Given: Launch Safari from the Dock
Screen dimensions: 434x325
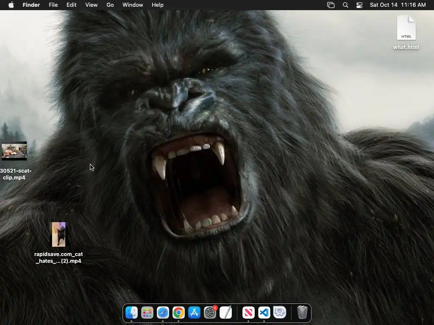Looking at the screenshot, I should click(x=163, y=313).
